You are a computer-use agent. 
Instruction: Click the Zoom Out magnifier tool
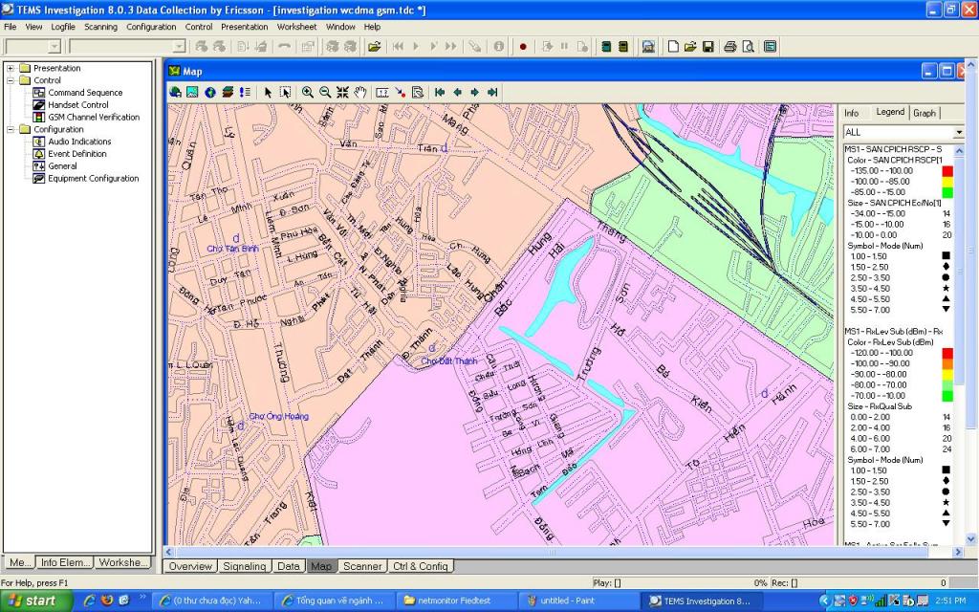(325, 93)
